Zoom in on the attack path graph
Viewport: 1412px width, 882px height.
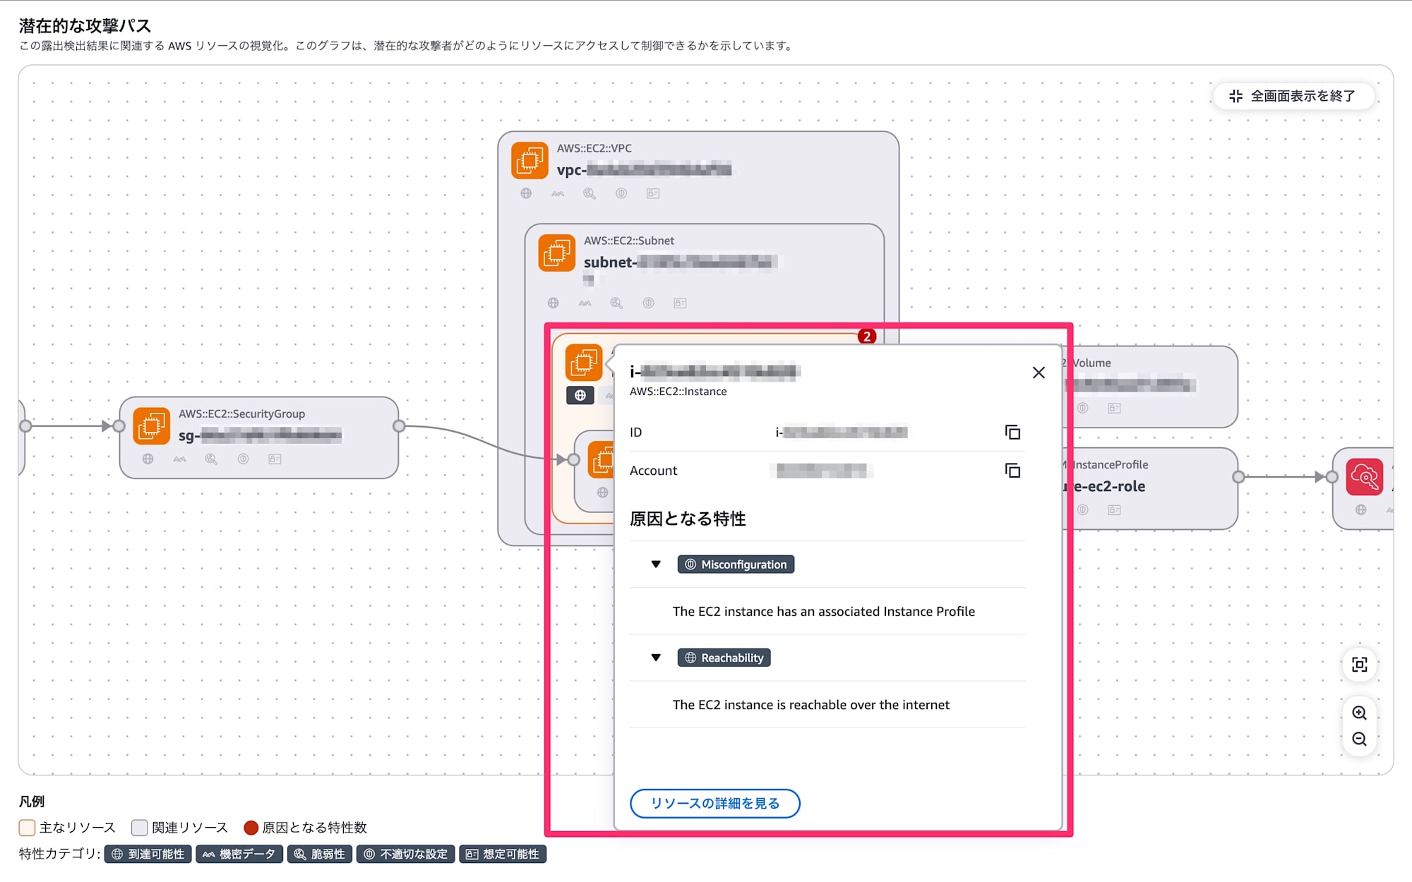click(x=1359, y=712)
